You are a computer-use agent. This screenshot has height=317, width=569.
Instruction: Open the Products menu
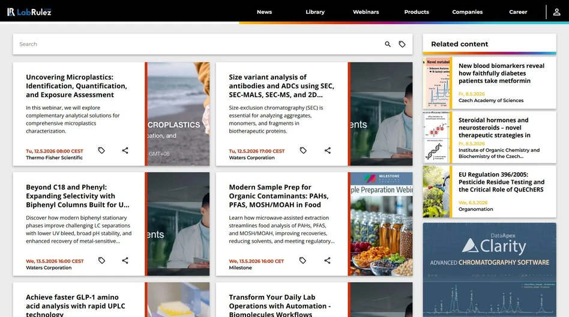(x=417, y=12)
